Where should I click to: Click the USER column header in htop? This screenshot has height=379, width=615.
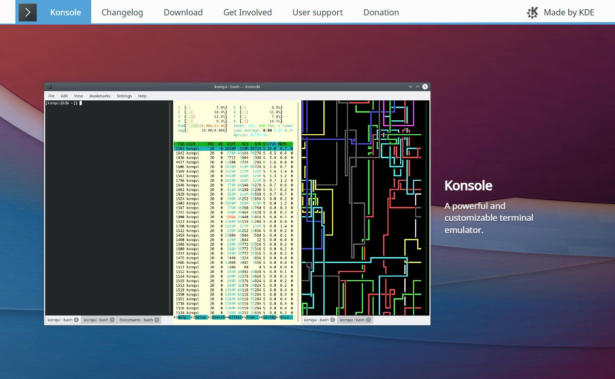pyautogui.click(x=191, y=144)
